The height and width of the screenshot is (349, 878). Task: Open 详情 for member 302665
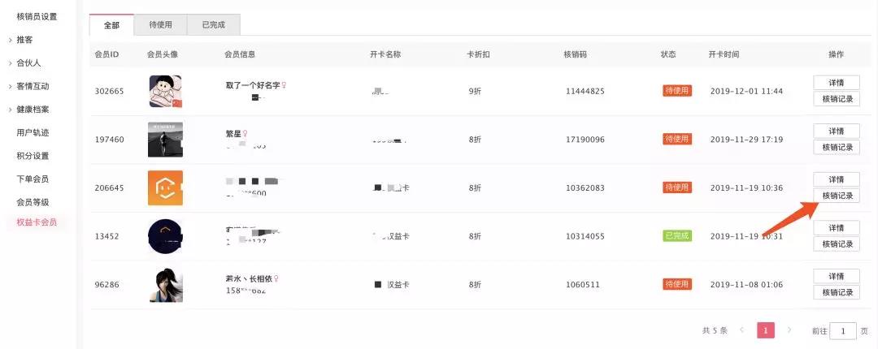point(837,83)
